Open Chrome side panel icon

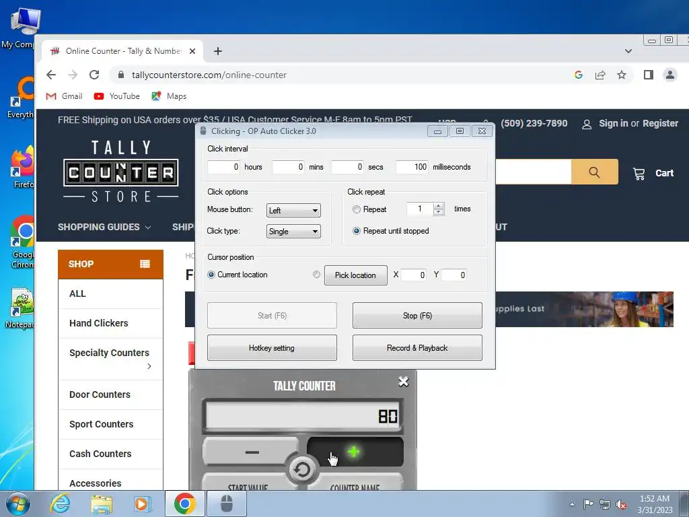(x=648, y=75)
